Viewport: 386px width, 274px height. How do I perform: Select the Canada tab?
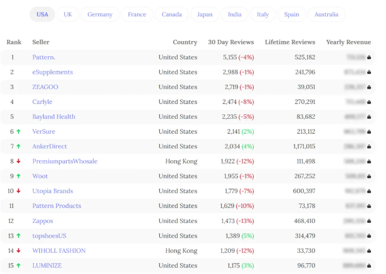[x=172, y=14]
